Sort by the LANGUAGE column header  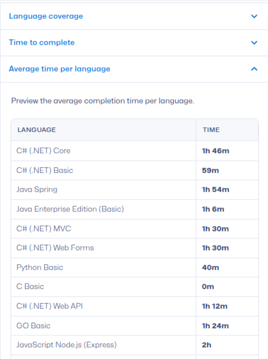click(x=36, y=130)
